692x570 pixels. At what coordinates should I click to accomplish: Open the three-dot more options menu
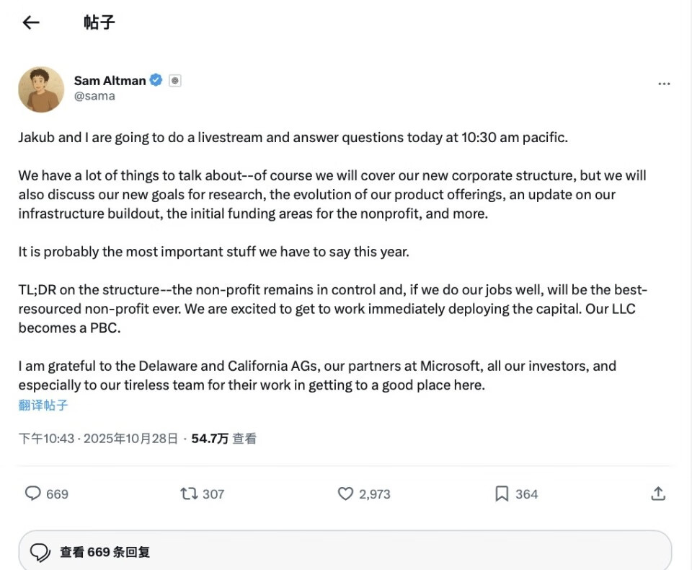tap(664, 84)
